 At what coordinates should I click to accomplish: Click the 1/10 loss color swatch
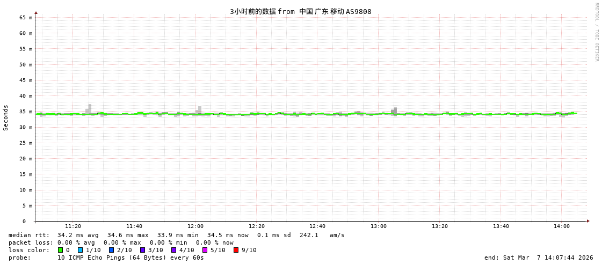[x=80, y=250]
